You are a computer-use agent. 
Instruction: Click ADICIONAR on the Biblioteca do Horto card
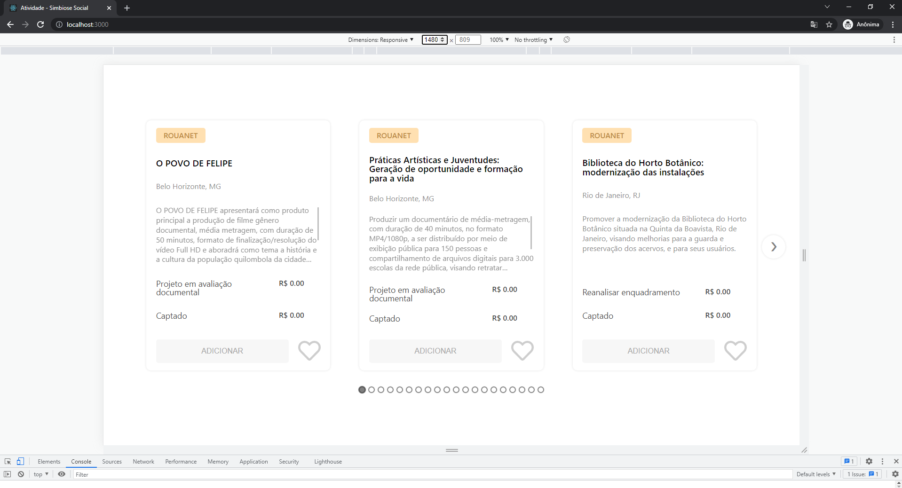[x=648, y=351]
